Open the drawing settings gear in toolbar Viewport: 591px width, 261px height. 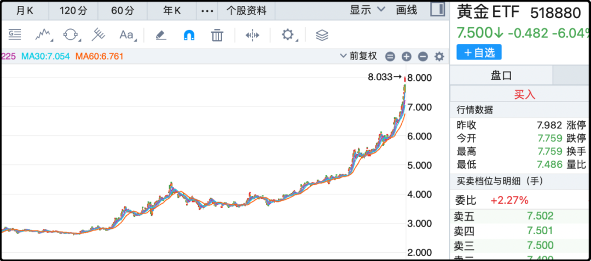click(288, 35)
